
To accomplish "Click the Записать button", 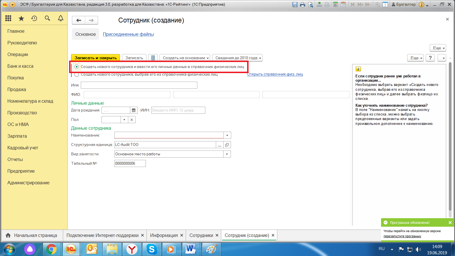I will coord(134,58).
